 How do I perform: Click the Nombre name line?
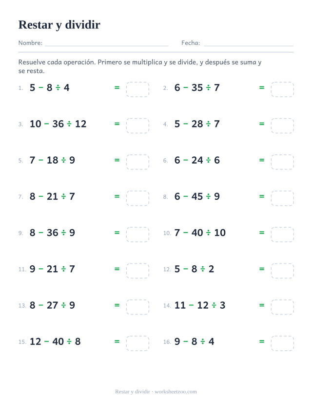coord(106,46)
